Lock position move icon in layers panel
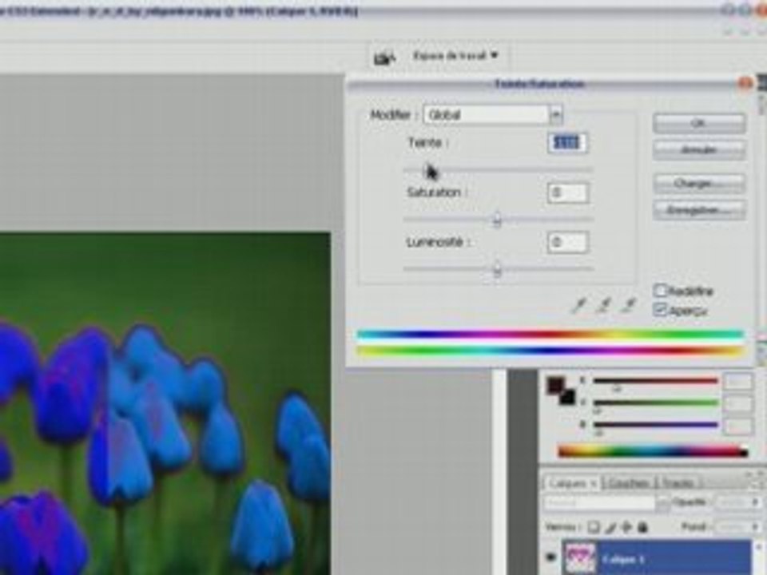 626,527
